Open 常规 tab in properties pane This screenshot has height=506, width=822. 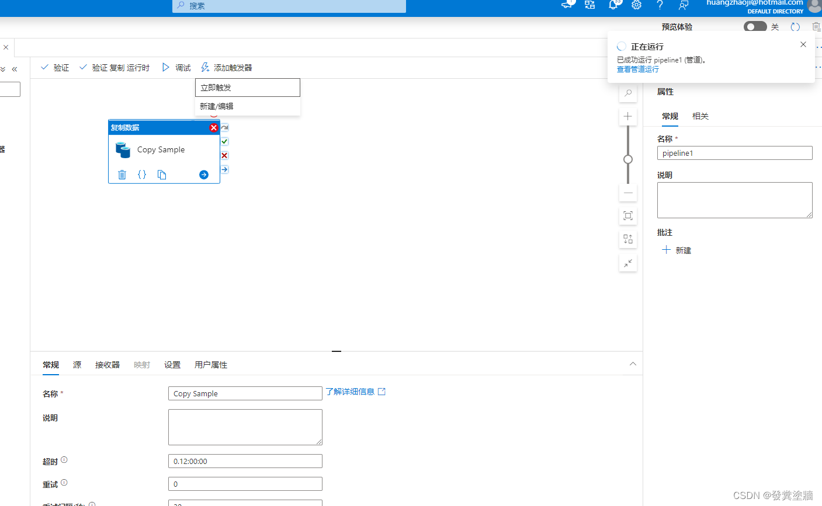click(670, 116)
